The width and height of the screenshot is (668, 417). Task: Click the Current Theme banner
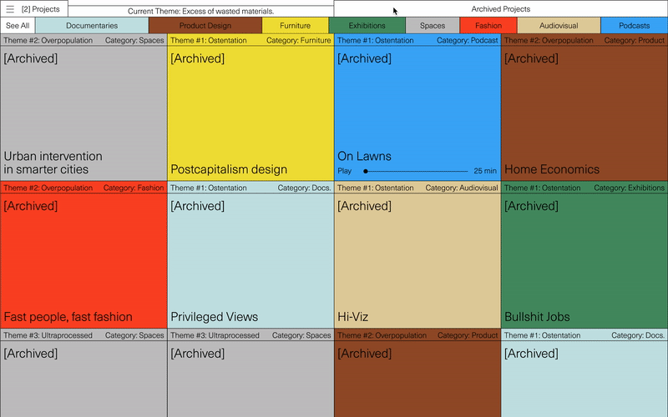coord(200,12)
